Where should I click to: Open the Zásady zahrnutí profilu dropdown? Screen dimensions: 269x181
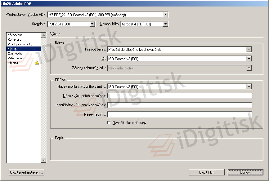pos(179,68)
